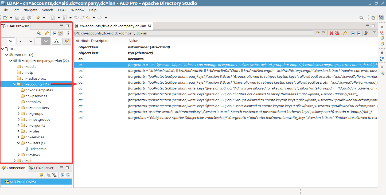
Task: Click the arrows icon right of Collapse All
Action: [366, 33]
